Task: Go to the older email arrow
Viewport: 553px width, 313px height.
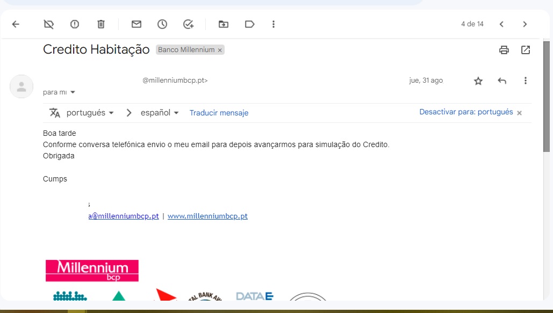Action: click(x=525, y=24)
